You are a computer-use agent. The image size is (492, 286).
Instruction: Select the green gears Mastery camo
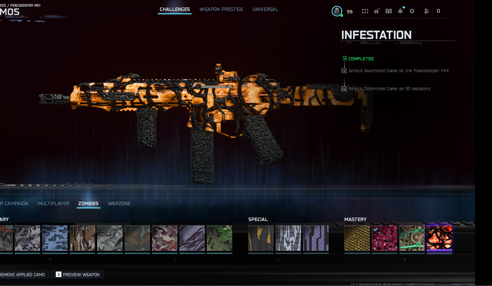412,238
